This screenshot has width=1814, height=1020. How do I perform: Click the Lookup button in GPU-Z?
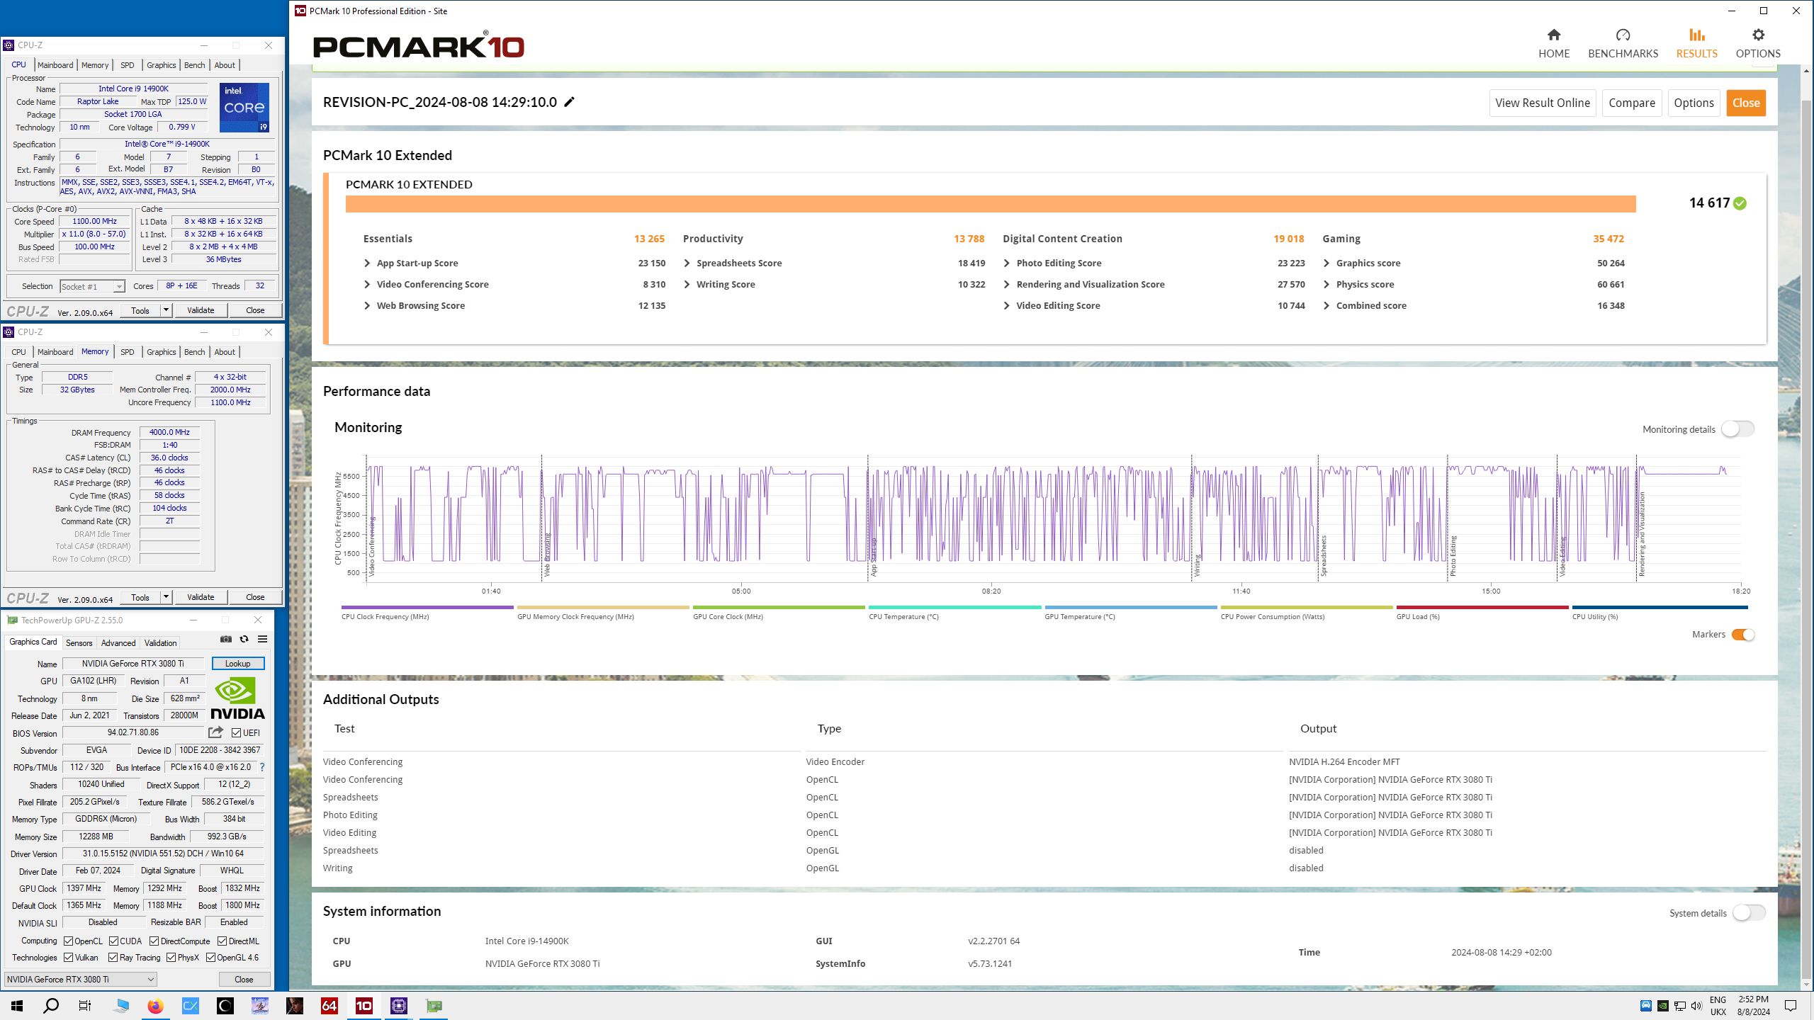pyautogui.click(x=238, y=664)
